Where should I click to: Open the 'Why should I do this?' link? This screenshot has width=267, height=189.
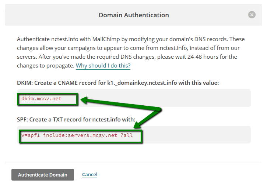[x=103, y=66]
